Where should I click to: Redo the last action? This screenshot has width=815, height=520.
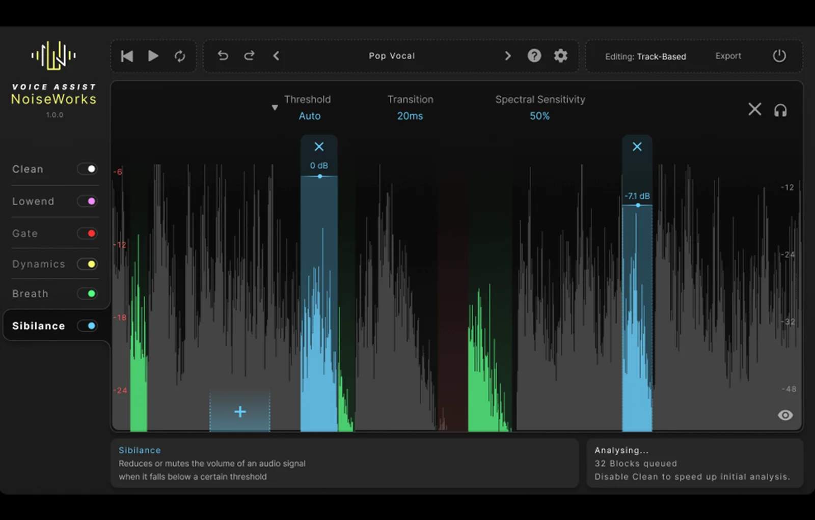tap(249, 56)
